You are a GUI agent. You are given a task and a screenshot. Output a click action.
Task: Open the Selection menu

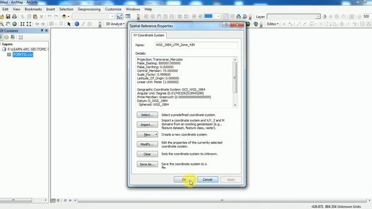click(x=66, y=9)
